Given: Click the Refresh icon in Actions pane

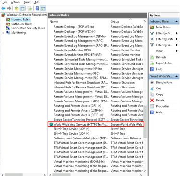Looking at the screenshot, I should tap(152, 57).
